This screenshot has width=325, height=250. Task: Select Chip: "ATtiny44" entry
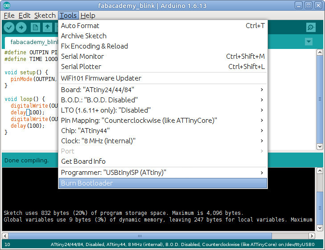[163, 131]
